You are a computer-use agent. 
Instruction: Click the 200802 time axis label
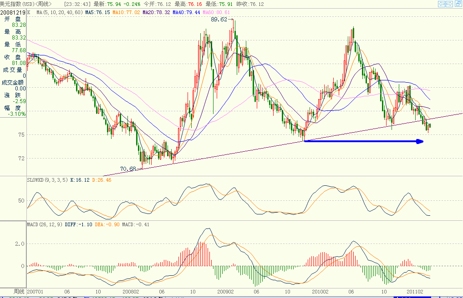click(131, 292)
